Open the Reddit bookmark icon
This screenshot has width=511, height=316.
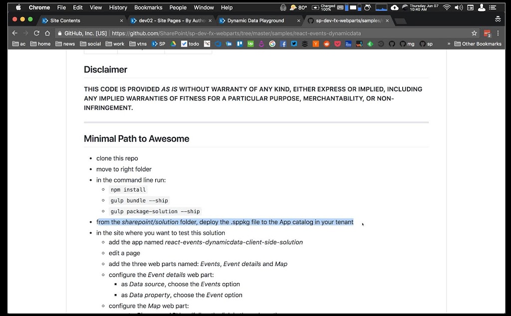click(x=326, y=44)
